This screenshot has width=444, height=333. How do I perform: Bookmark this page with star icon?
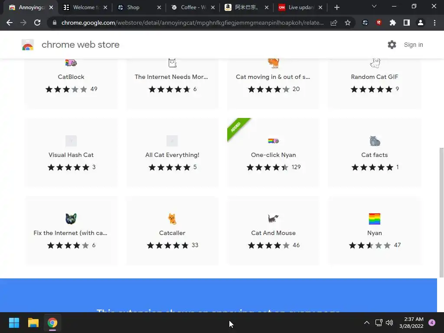(348, 23)
